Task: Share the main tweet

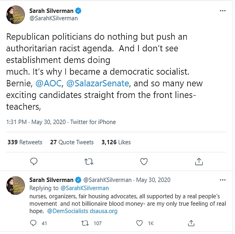Action: 199,161
